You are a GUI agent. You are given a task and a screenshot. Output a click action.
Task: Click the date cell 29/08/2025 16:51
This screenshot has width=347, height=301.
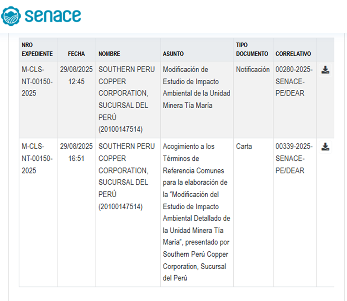point(76,152)
